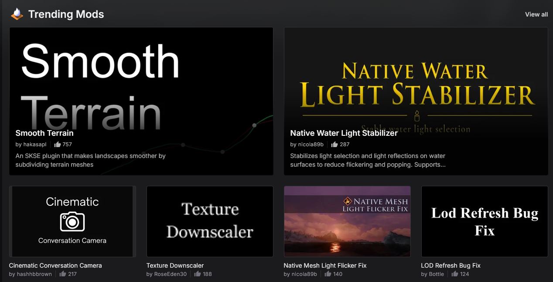Click the 757 endorsements count
The image size is (553, 282).
tap(67, 144)
